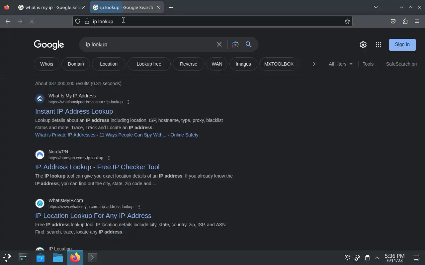Apply the MXTOOLBOX filter chip

point(279,64)
